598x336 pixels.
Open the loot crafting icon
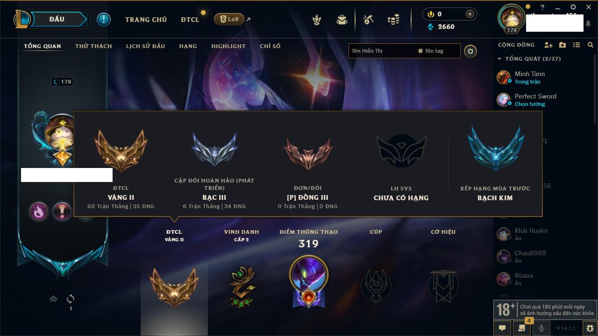point(368,20)
